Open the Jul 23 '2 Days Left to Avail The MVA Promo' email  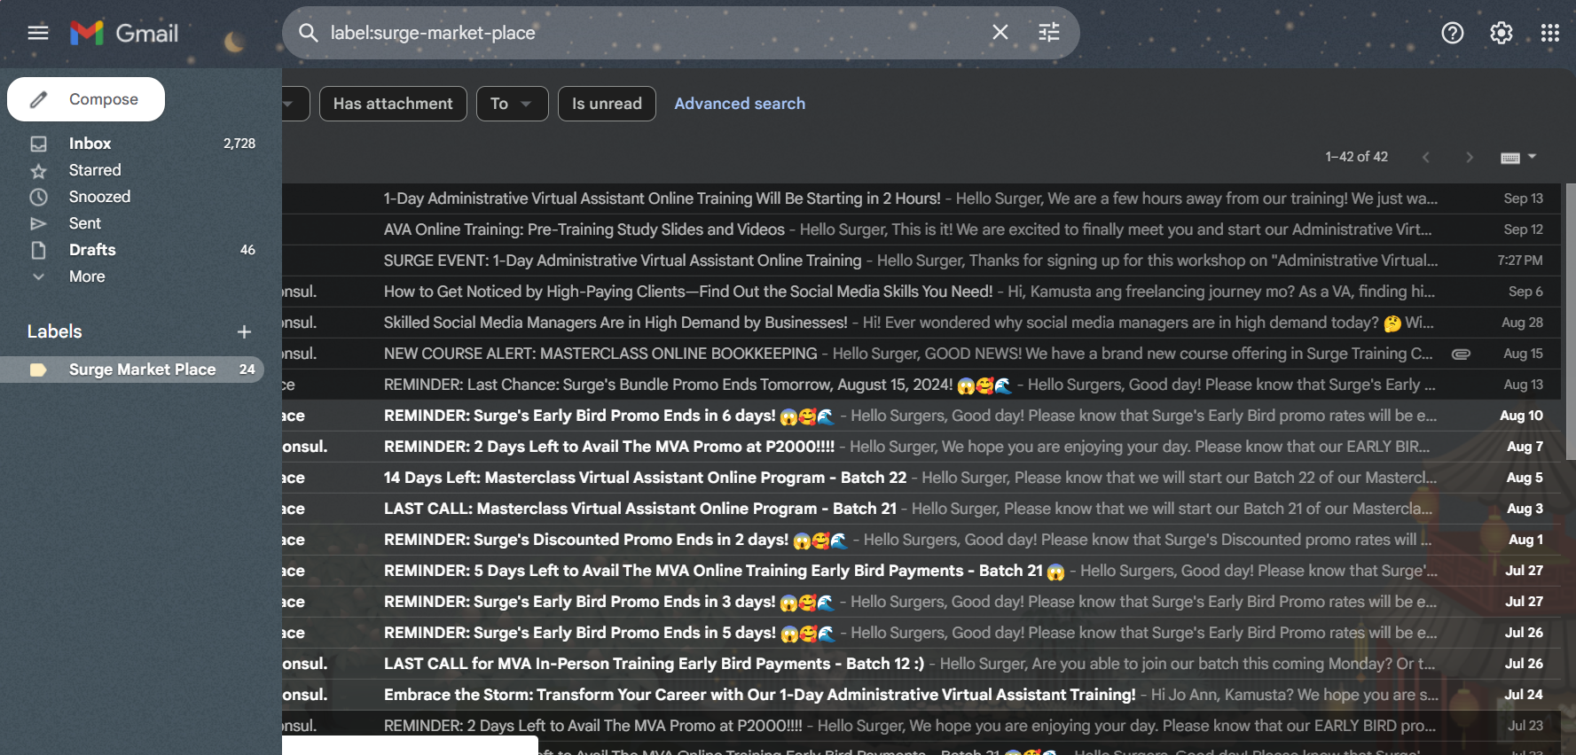point(921,726)
